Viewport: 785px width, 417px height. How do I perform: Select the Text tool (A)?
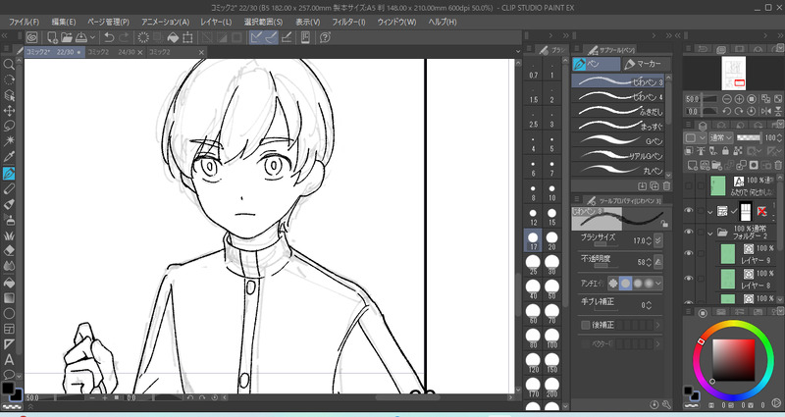click(9, 359)
